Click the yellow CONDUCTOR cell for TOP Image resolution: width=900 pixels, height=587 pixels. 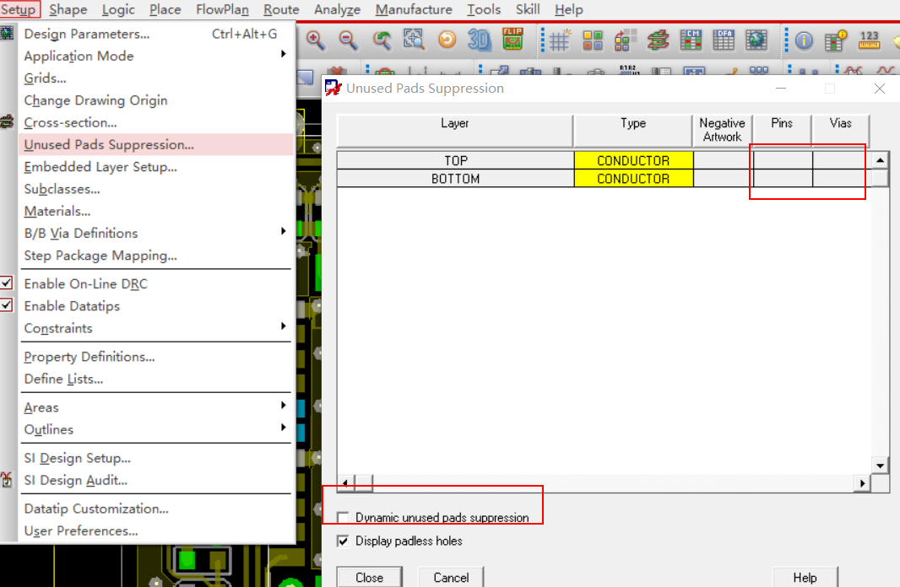634,160
